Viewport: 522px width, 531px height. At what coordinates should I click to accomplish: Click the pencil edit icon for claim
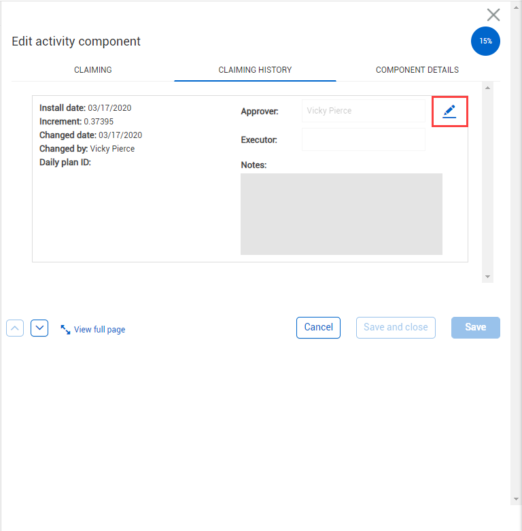tap(449, 112)
